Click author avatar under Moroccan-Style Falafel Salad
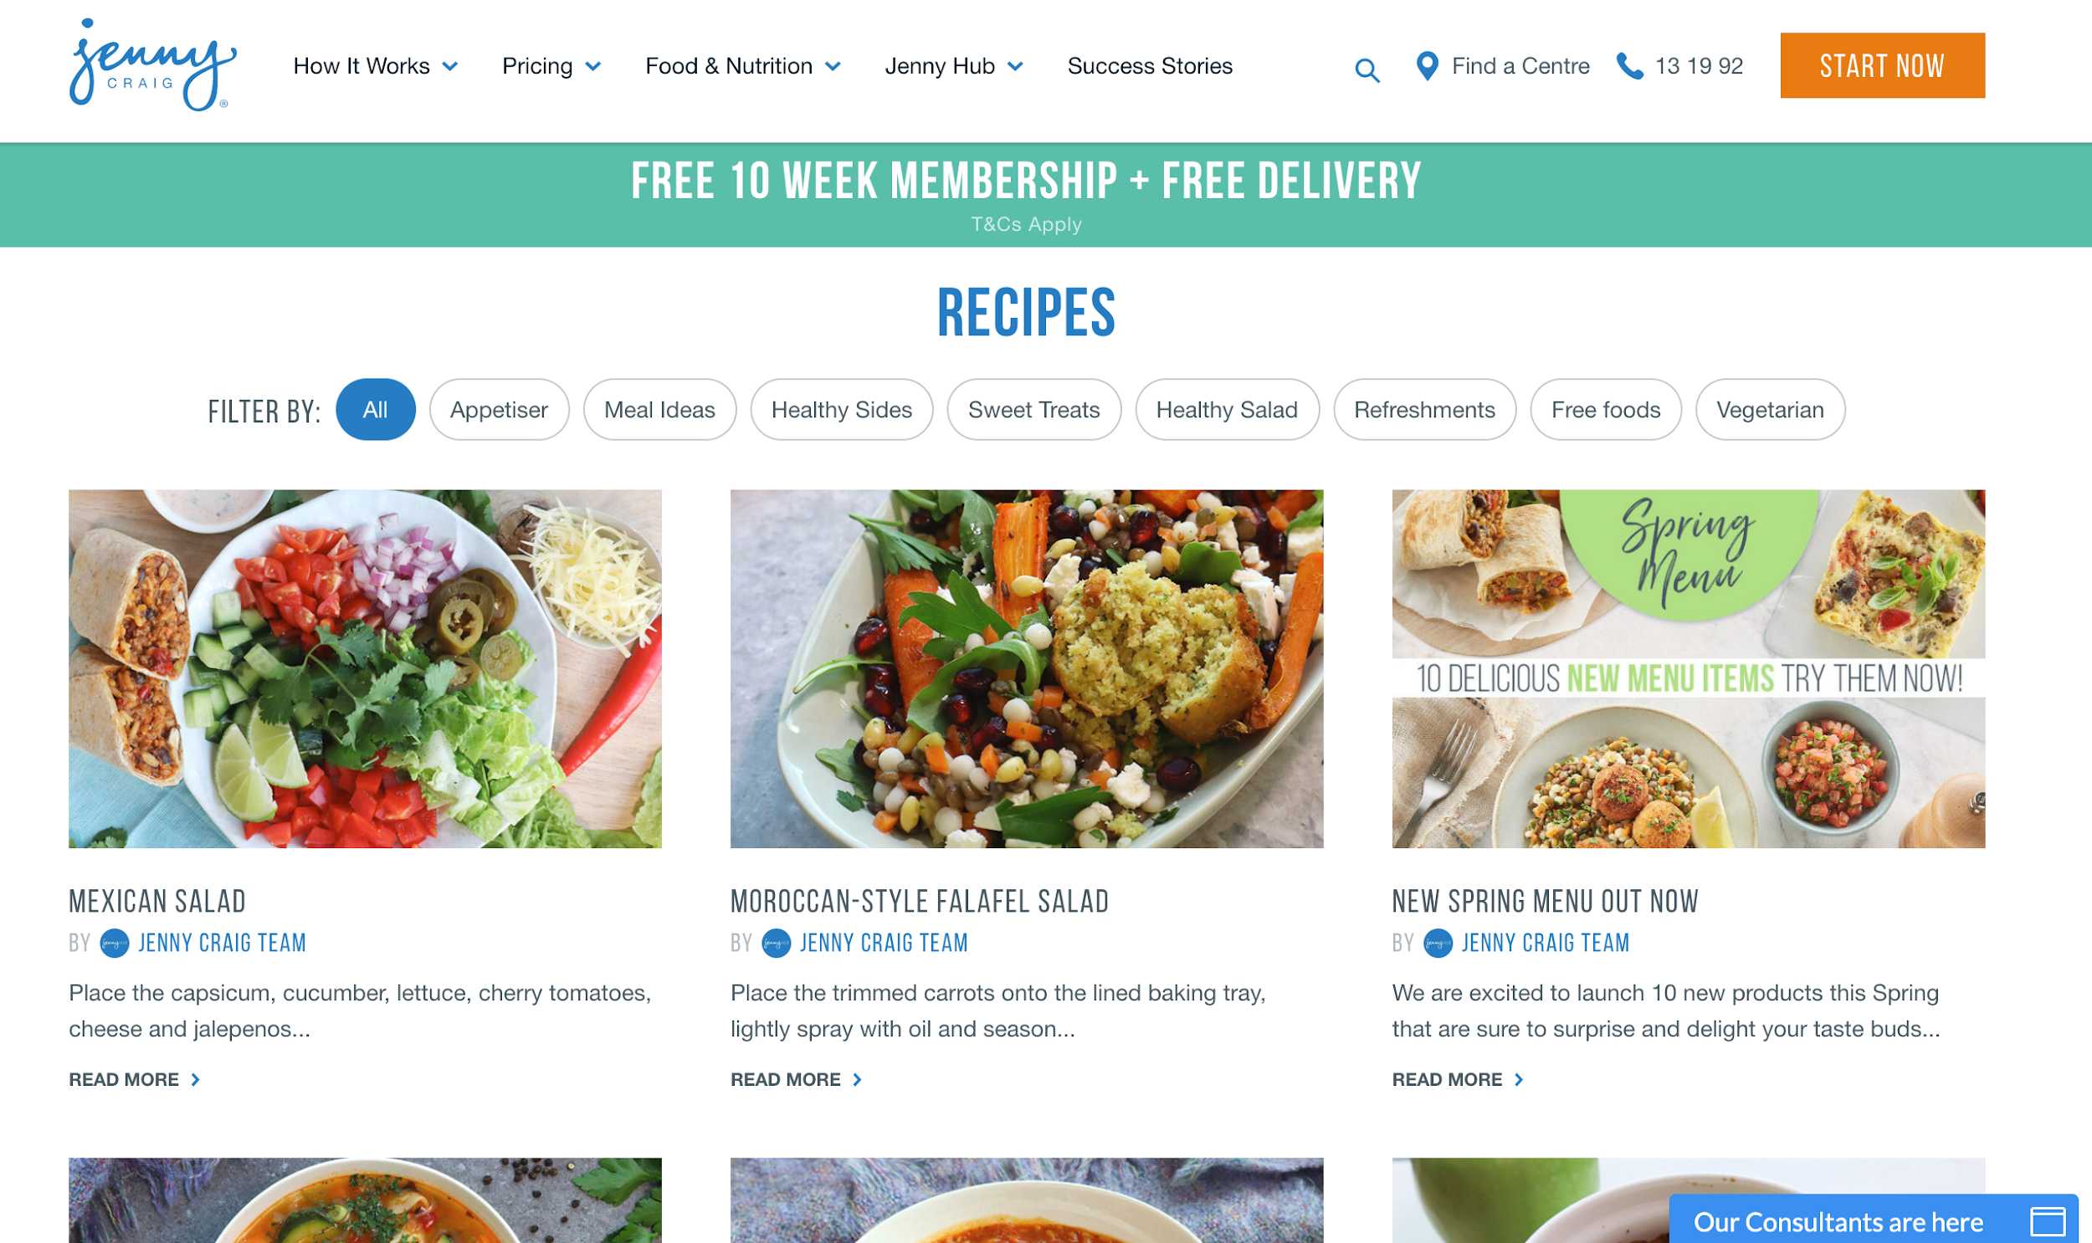This screenshot has height=1243, width=2092. (777, 944)
